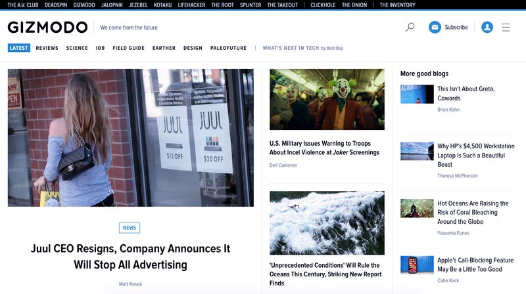
Task: Open author Therese McPherson's page
Action: pos(458,176)
